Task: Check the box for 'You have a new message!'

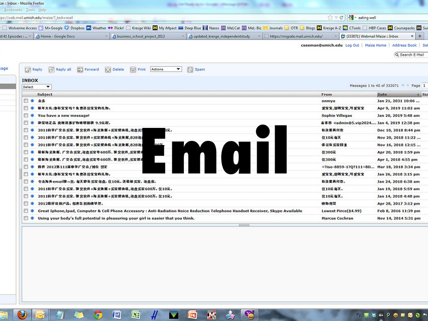Action: pyautogui.click(x=26, y=116)
